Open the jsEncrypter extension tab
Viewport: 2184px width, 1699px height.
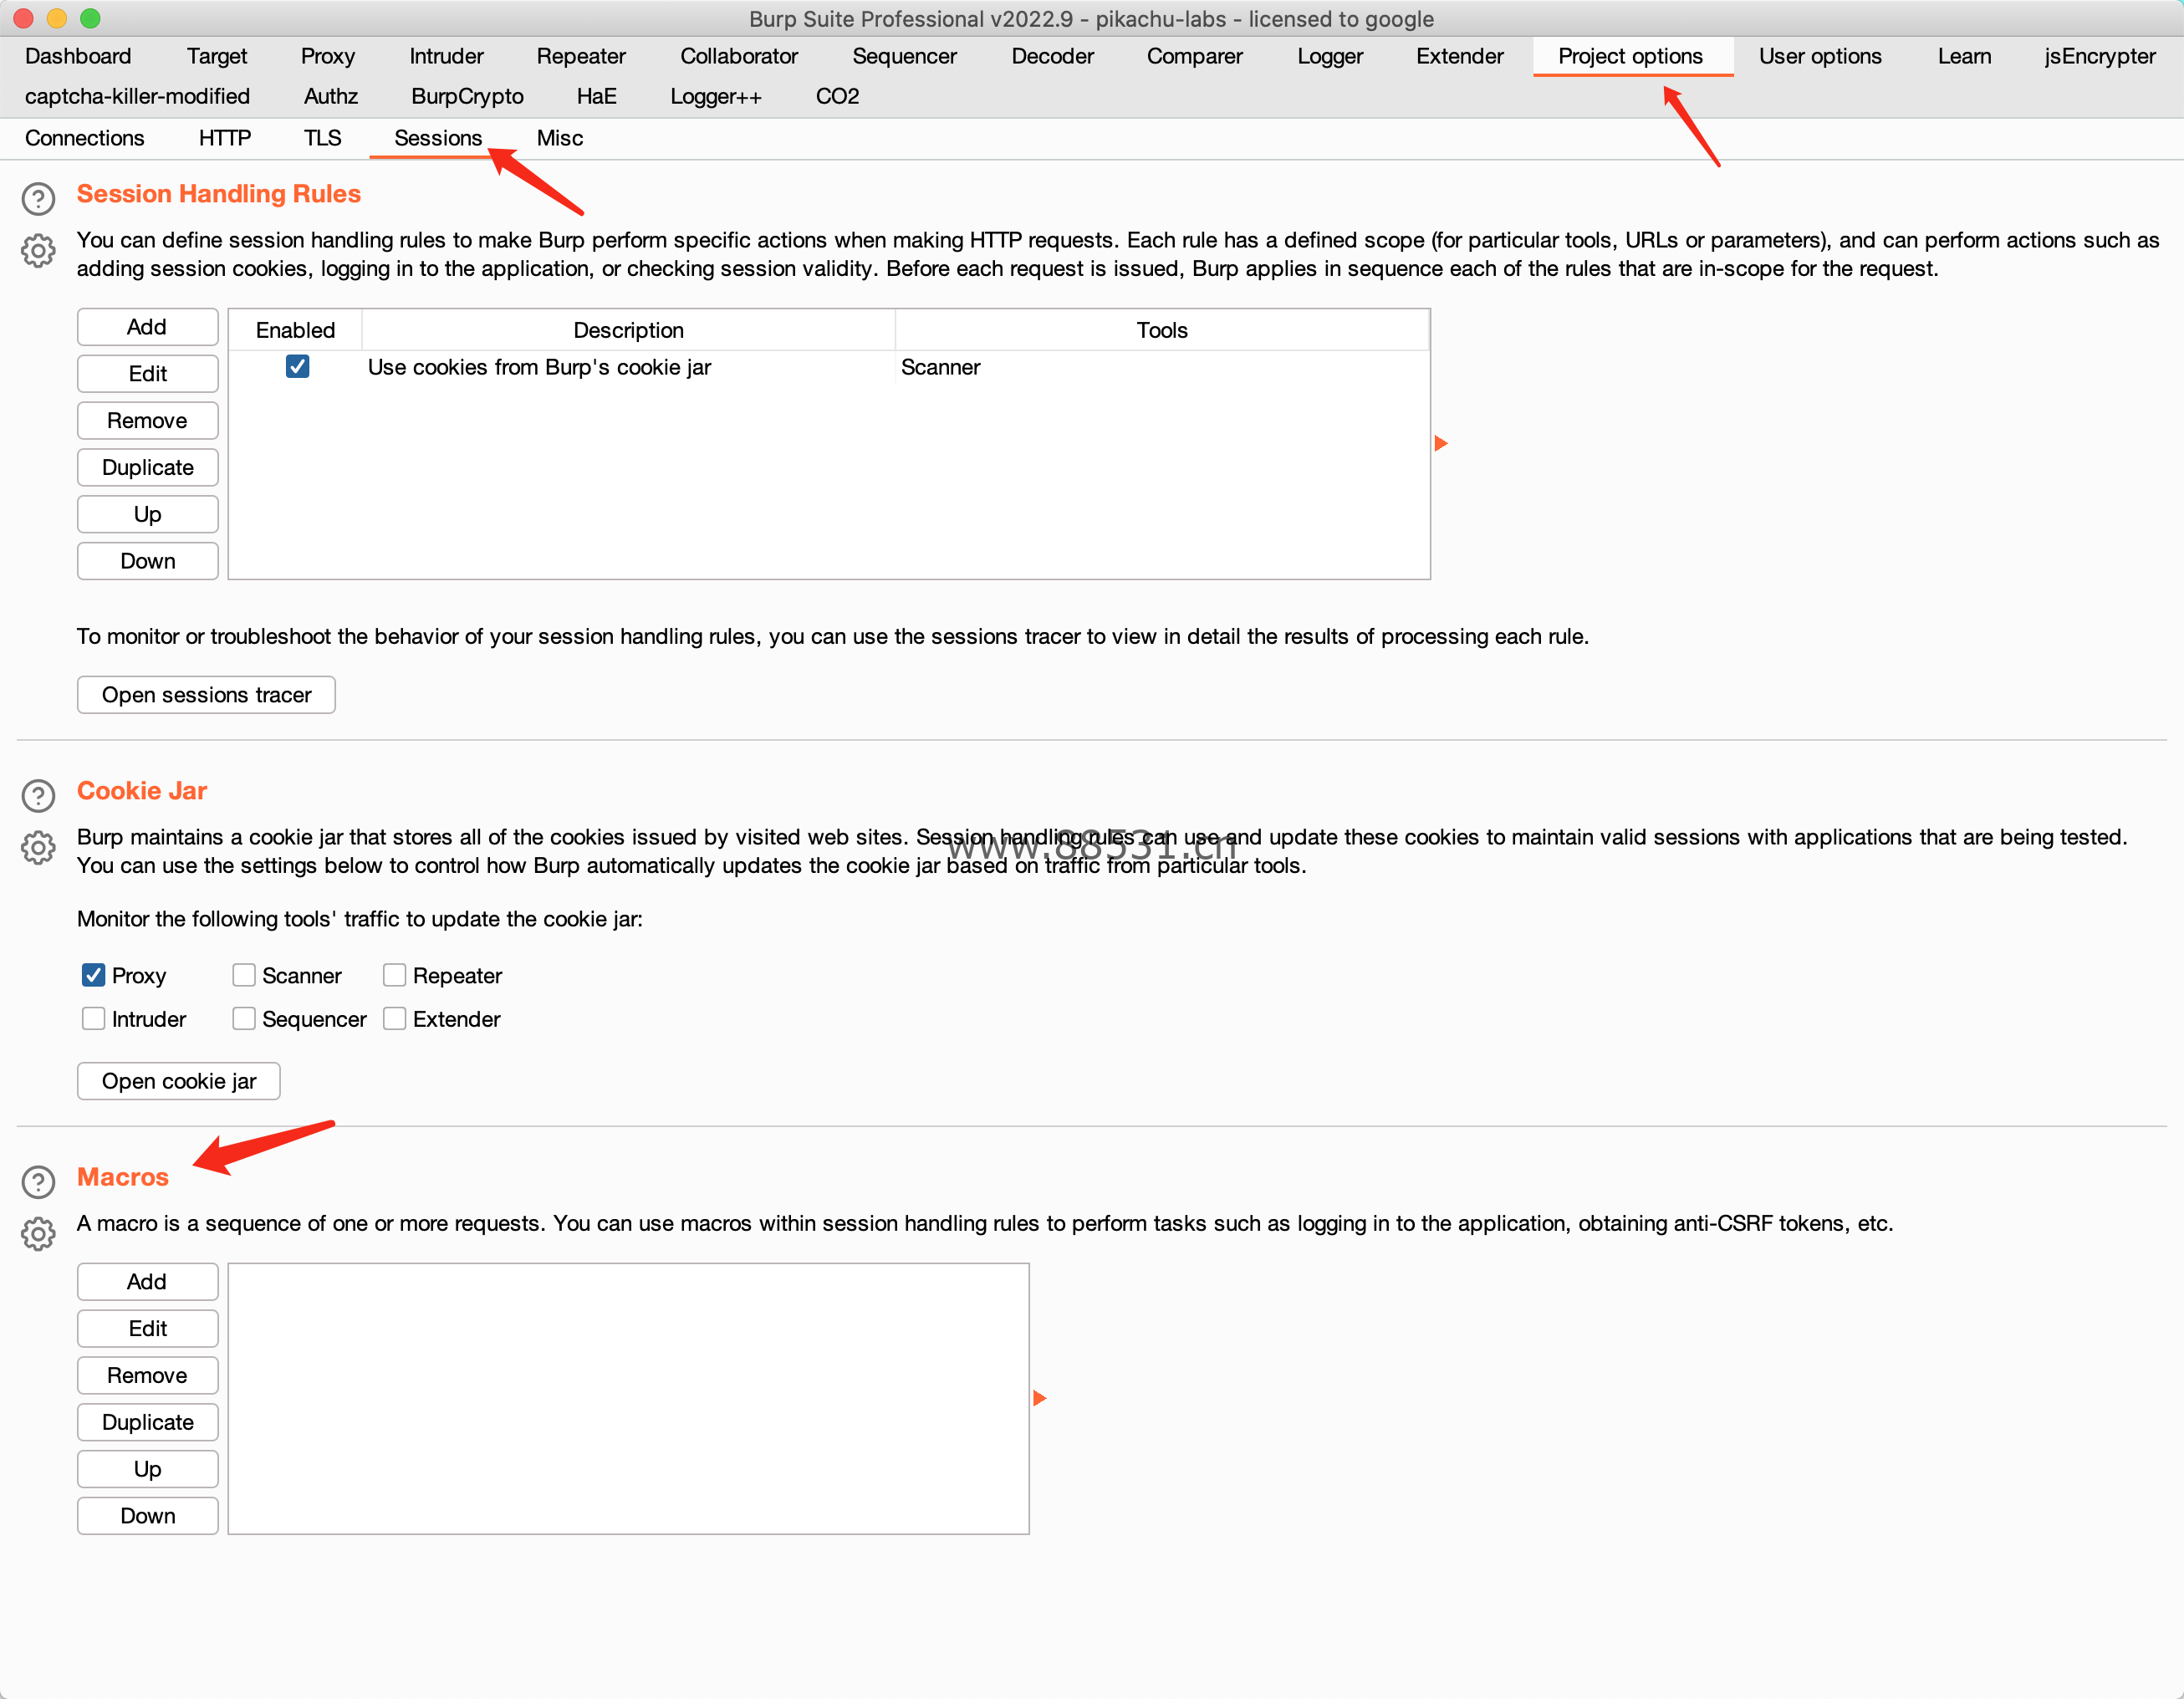(x=2099, y=56)
